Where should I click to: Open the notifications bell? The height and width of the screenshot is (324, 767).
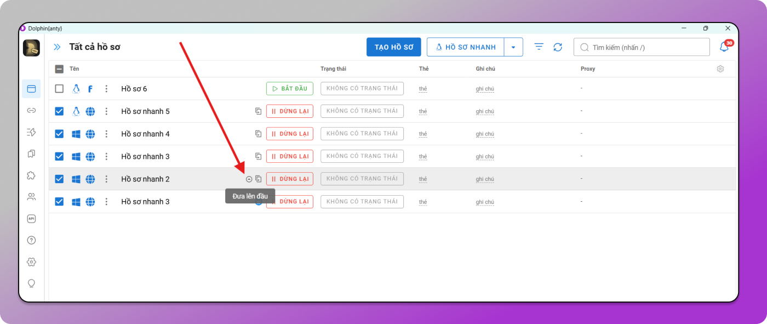[x=724, y=47]
